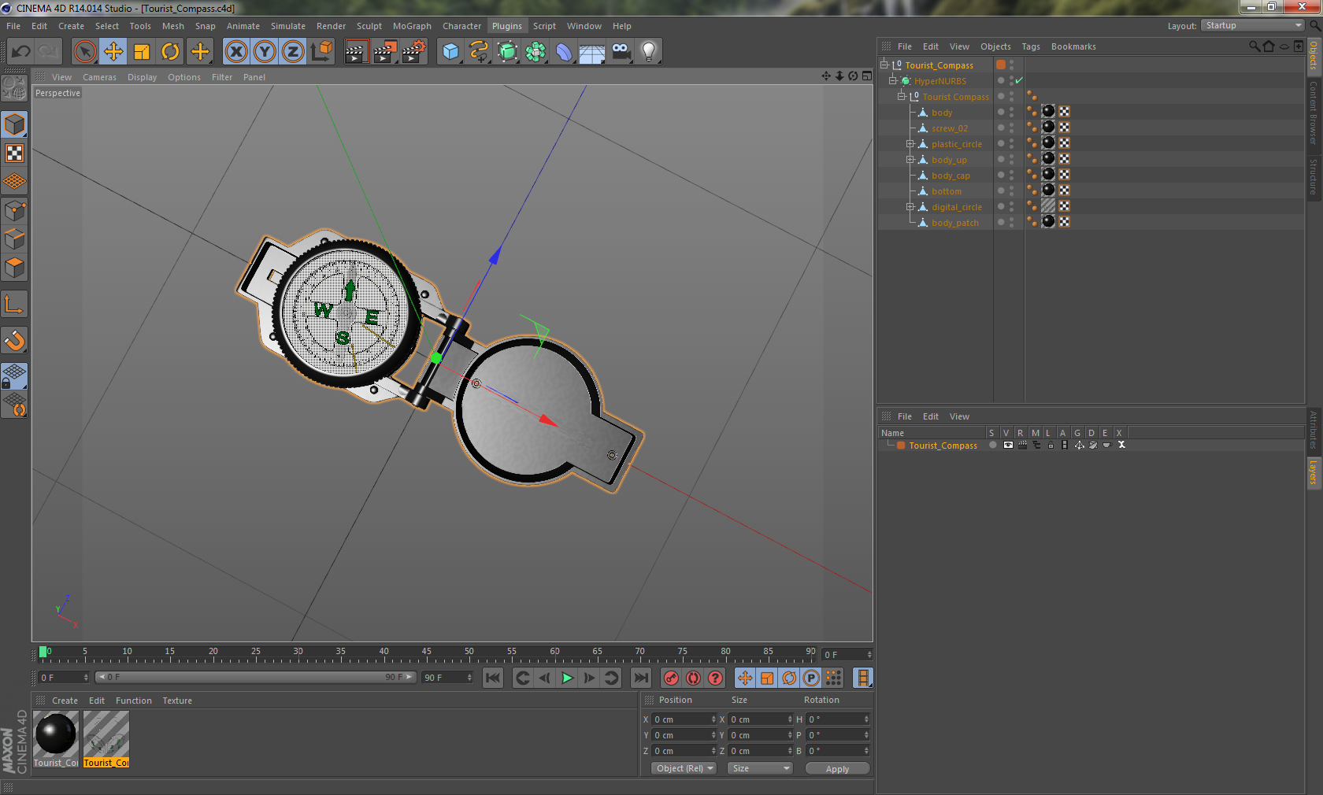Click the timeline ruler at frame 45

(x=426, y=653)
